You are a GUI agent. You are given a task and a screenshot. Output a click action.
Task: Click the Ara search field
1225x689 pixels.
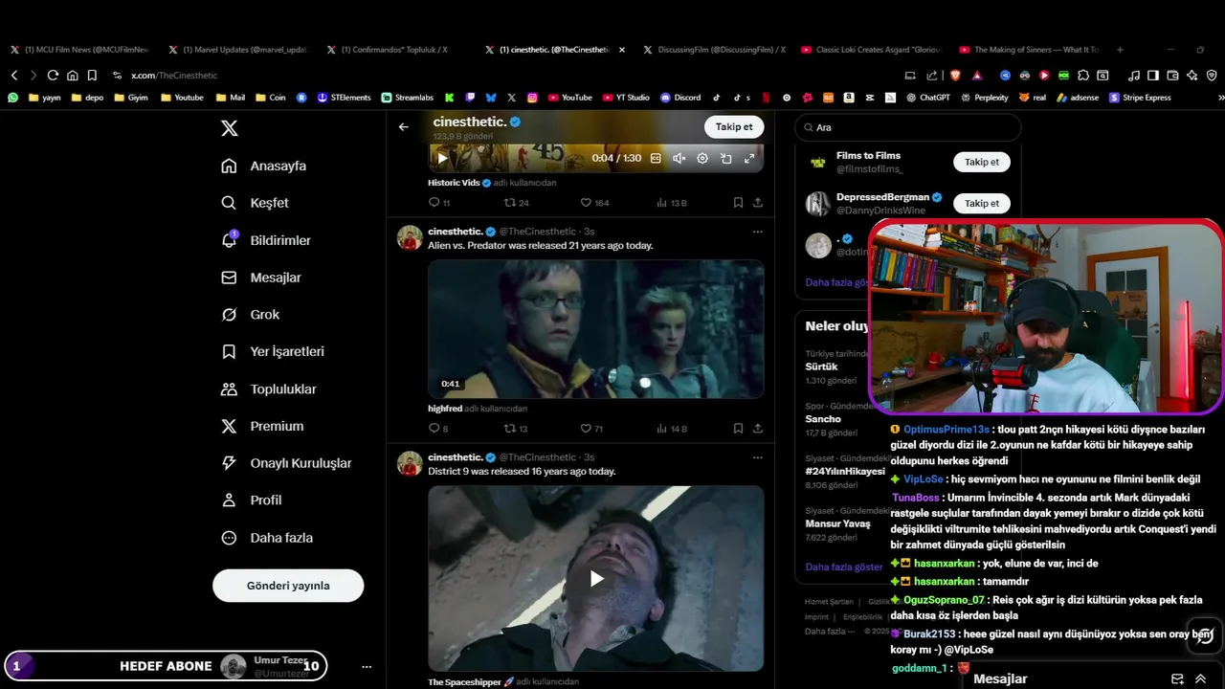click(907, 127)
